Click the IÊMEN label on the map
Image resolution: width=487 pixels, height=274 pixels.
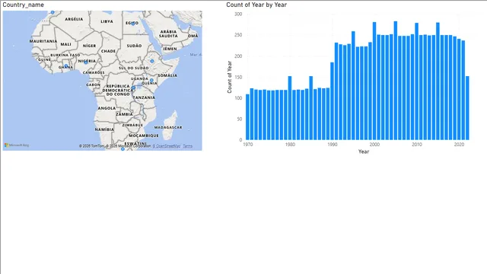(x=170, y=49)
